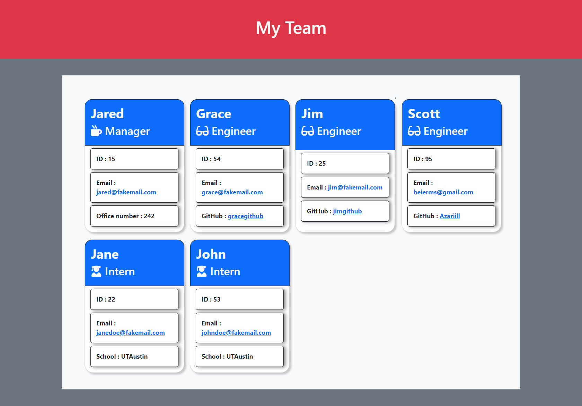Click the School UTAustin field on Jane's card
Image resolution: width=582 pixels, height=406 pixels.
[134, 356]
